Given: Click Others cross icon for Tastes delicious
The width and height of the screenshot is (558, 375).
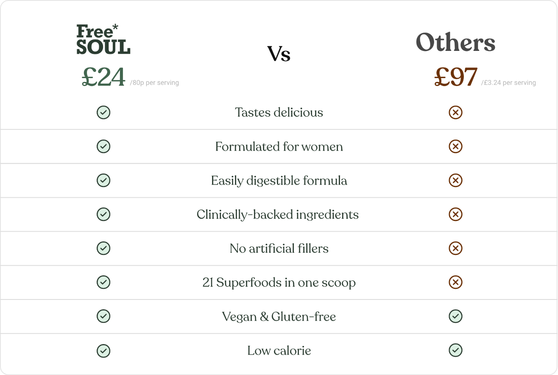Looking at the screenshot, I should point(455,112).
